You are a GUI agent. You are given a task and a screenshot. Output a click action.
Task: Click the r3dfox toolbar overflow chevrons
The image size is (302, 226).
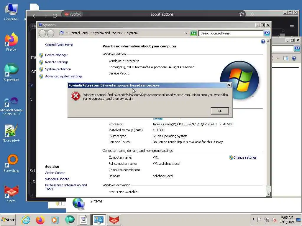pyautogui.click(x=252, y=14)
